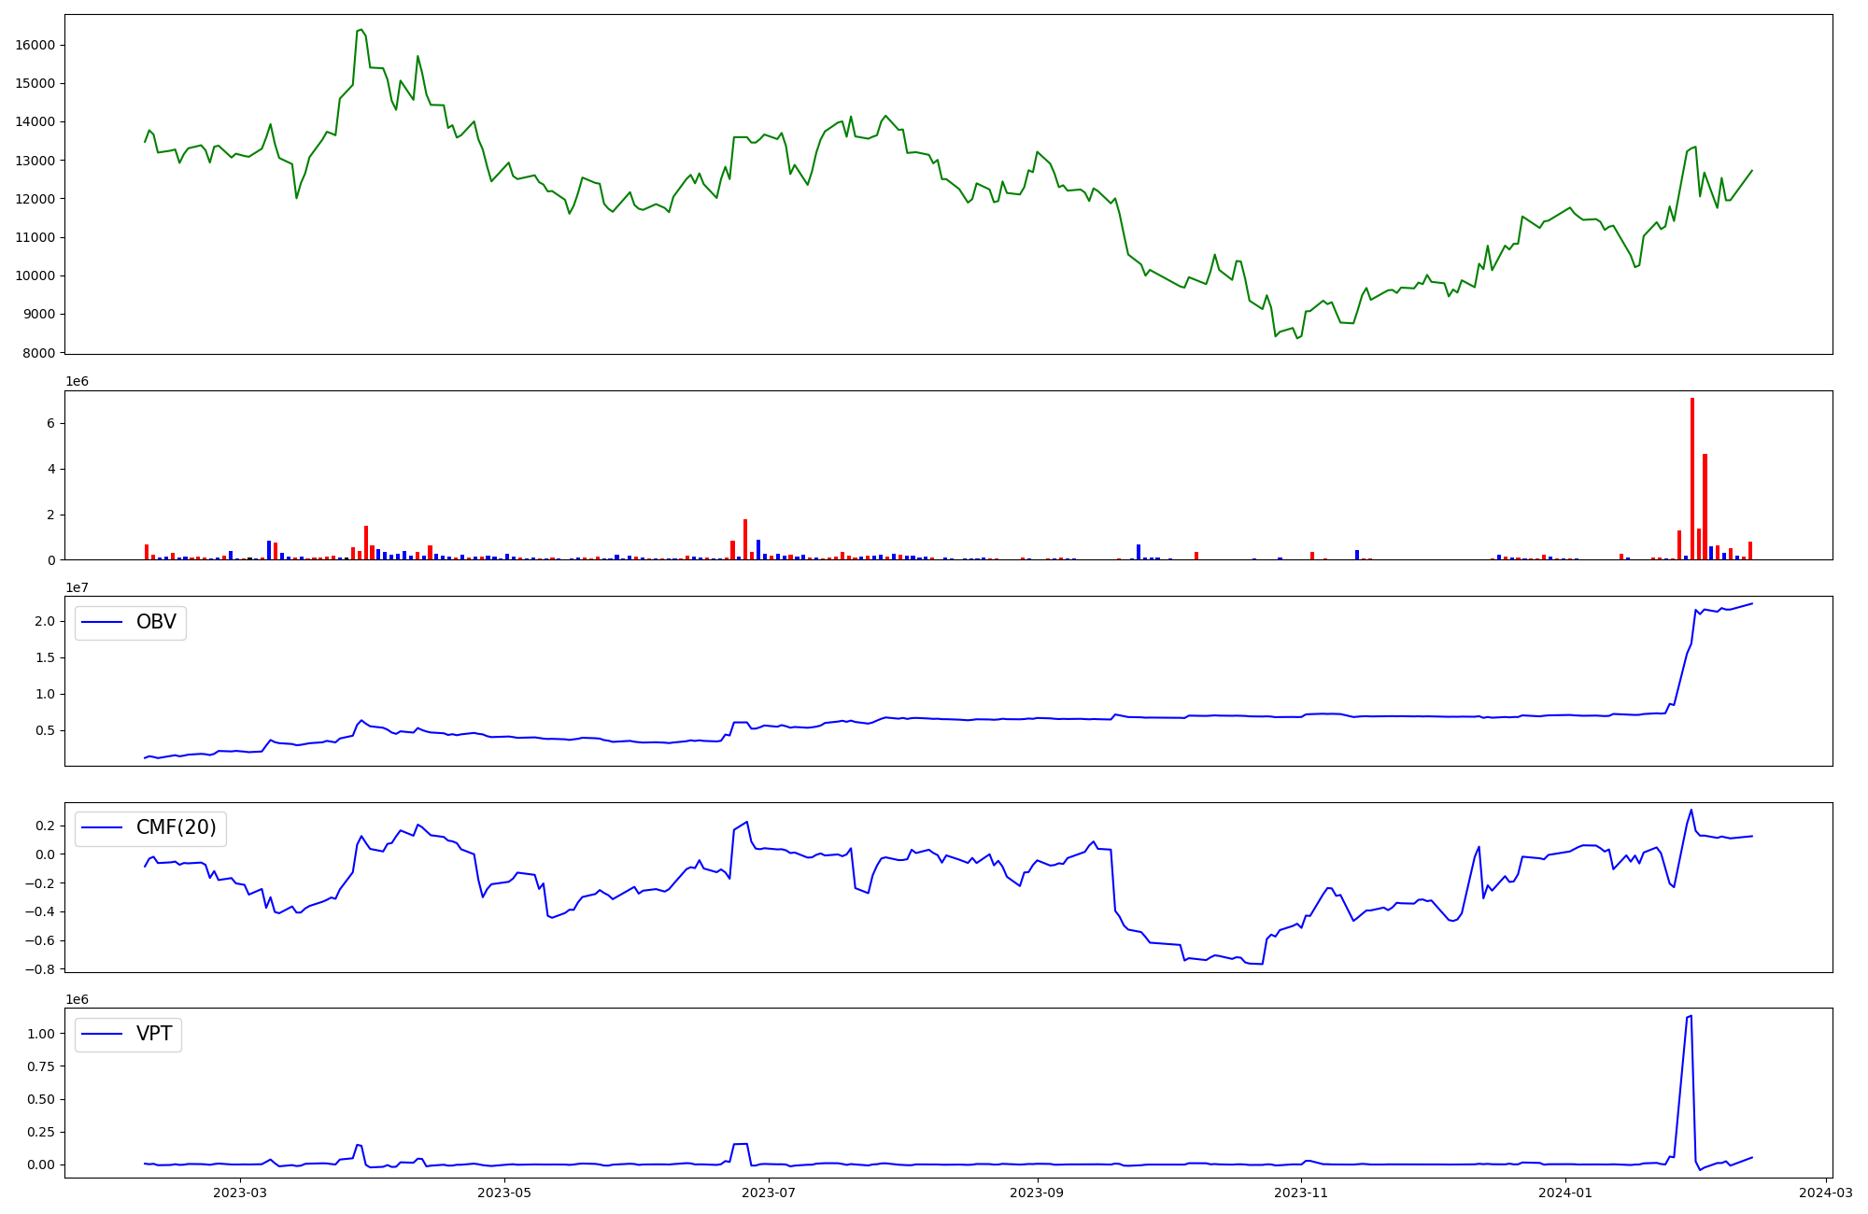Click the 2023-07 date tick label

tap(769, 1193)
